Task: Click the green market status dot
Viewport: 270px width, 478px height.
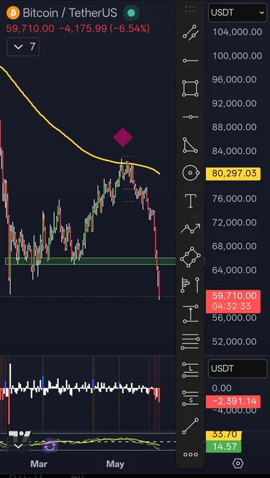Action: (131, 13)
